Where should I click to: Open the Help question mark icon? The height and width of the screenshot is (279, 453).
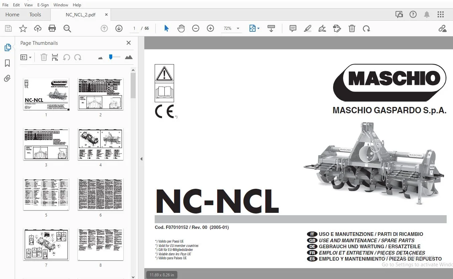tap(413, 15)
